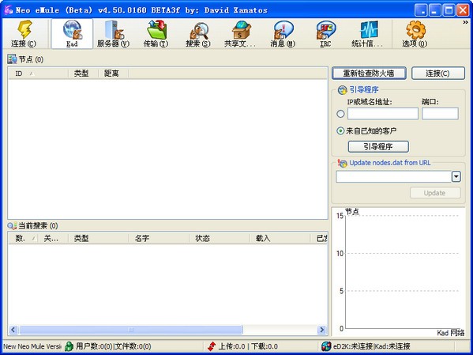Sort searches by 载入 column header
473x355 pixels.
pos(280,238)
